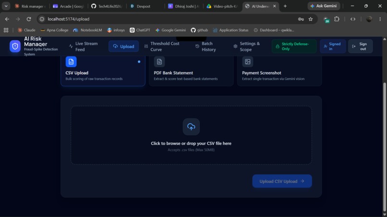Open the infosys bookmark
387x217 pixels.
coord(116,30)
